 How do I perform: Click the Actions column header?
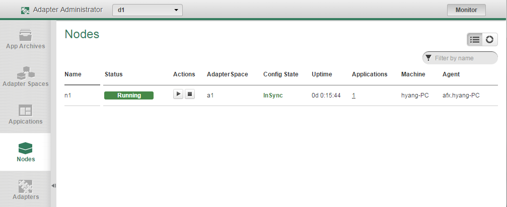184,74
